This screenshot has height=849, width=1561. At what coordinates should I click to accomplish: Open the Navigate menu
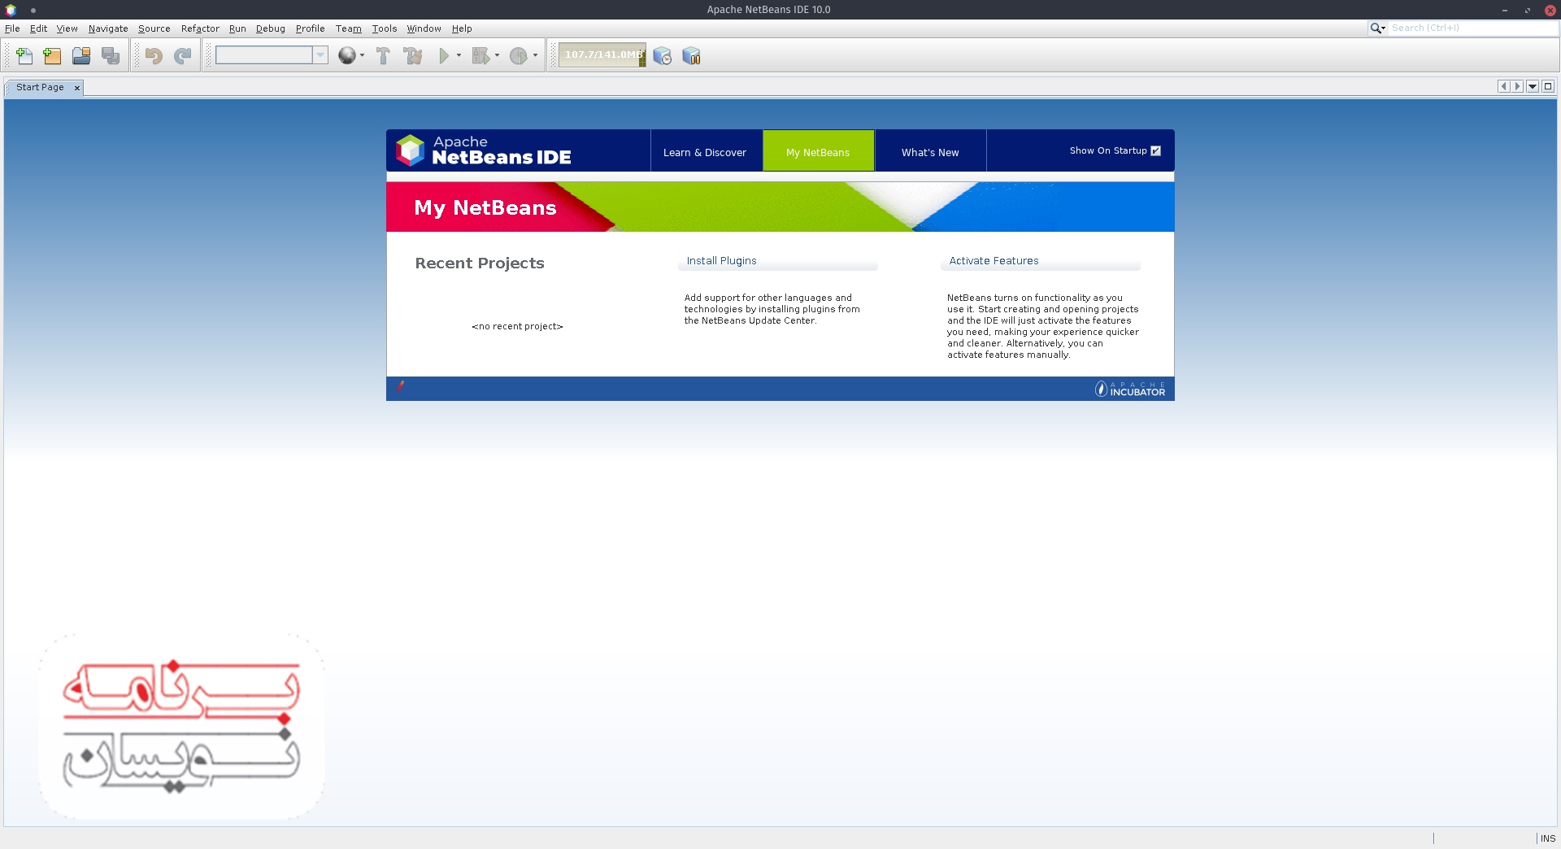(x=108, y=28)
